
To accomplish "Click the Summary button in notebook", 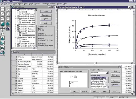I will (x=46, y=15).
